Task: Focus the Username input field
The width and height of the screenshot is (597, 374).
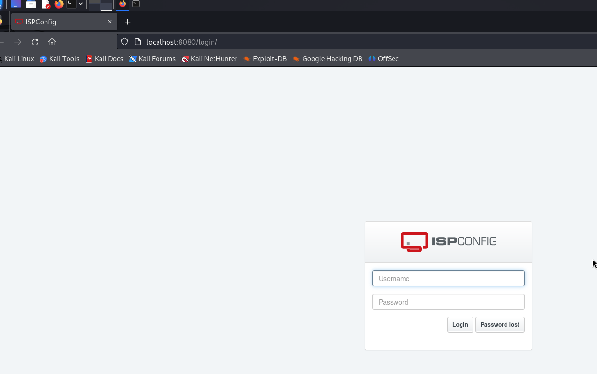Action: (448, 279)
